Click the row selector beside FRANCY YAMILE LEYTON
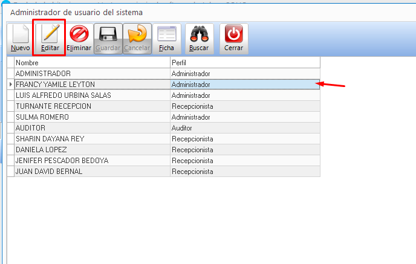 point(10,85)
